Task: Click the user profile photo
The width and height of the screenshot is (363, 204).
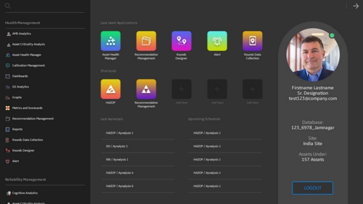Action: (x=313, y=55)
